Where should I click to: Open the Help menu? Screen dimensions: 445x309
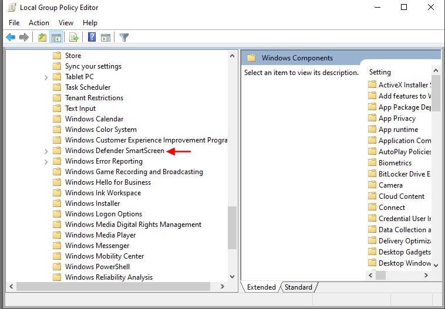[x=90, y=23]
